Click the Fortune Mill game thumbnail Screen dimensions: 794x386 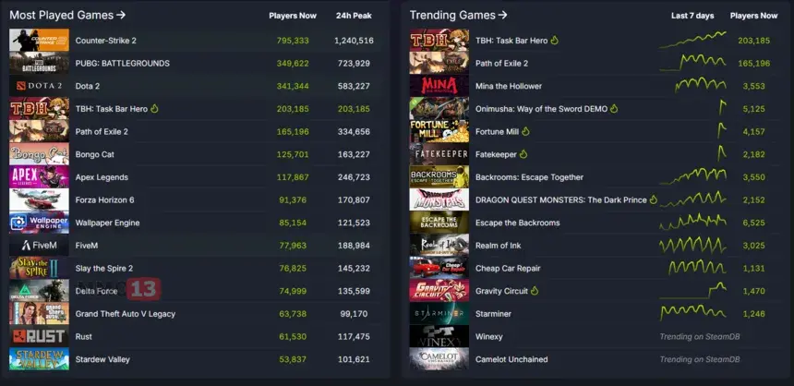[x=439, y=131]
